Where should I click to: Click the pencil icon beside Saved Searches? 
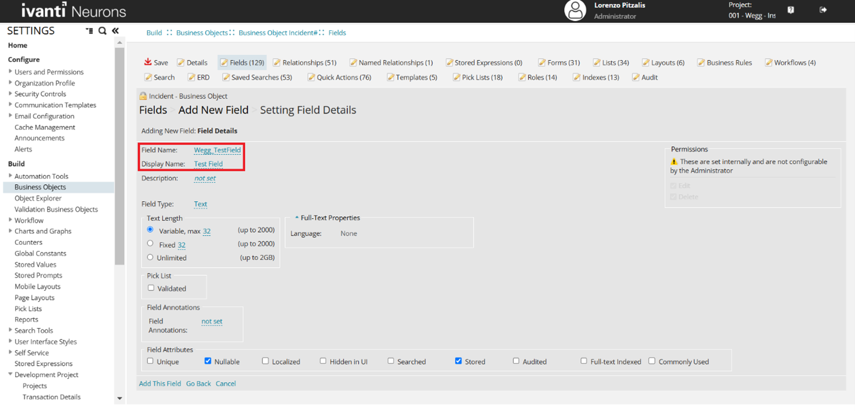(226, 77)
